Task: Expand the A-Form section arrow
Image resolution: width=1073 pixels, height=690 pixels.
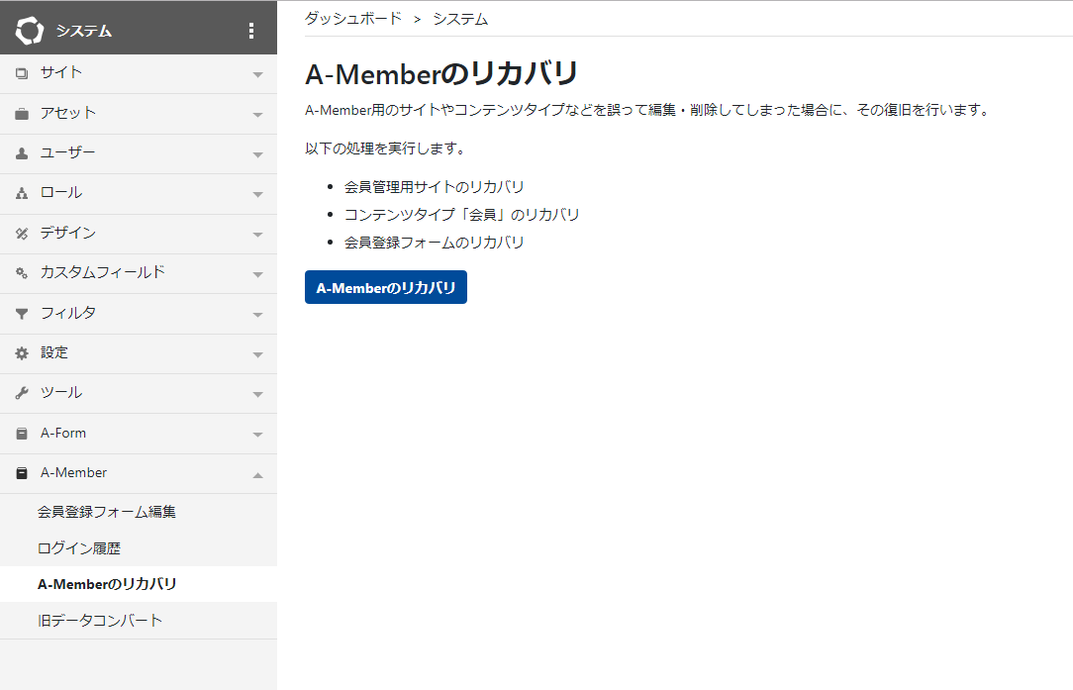Action: [x=257, y=434]
